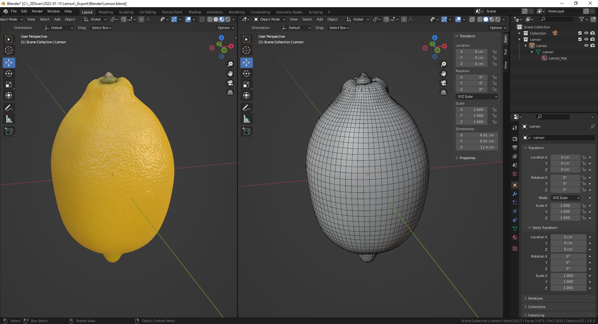Click Dimensions Z value field 11.4 cm

pyautogui.click(x=477, y=147)
